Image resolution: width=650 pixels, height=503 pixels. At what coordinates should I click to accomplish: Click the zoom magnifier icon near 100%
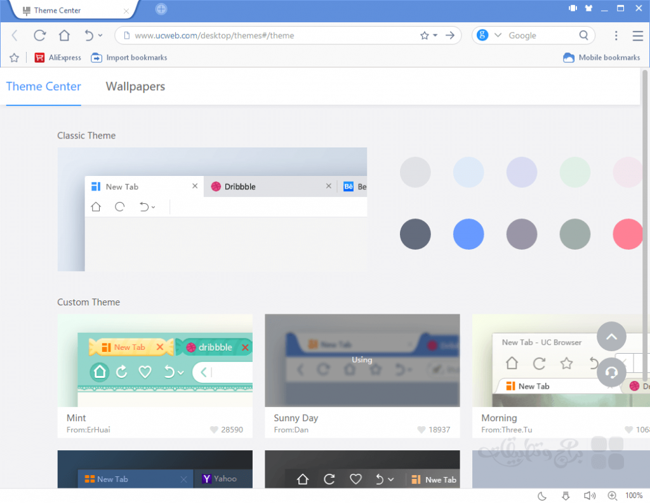click(x=612, y=495)
